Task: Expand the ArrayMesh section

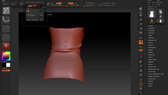Action: [x=151, y=31]
